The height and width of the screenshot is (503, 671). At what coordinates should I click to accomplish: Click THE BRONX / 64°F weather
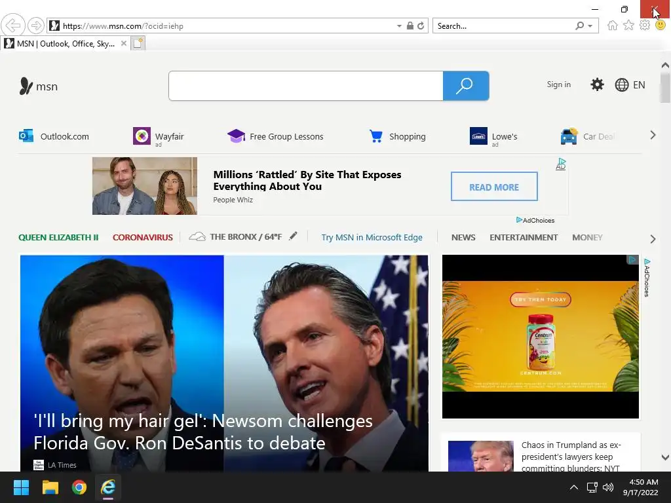point(235,237)
